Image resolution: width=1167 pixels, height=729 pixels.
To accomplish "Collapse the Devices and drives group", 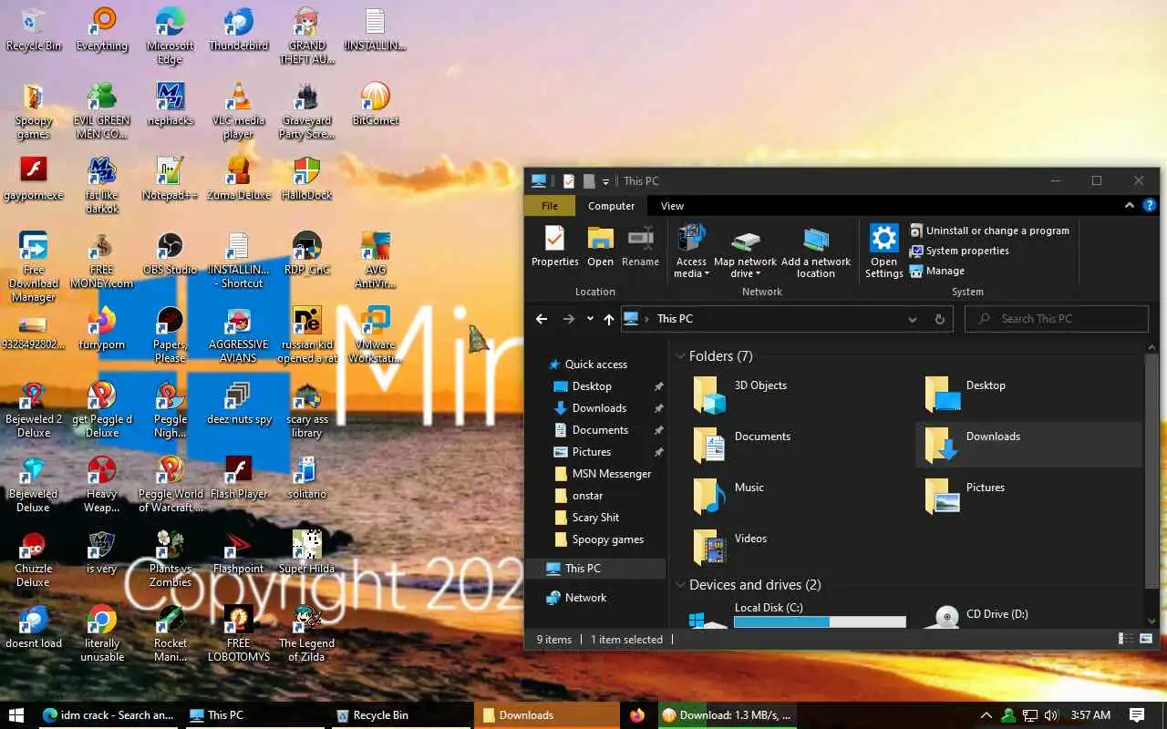I will point(680,585).
